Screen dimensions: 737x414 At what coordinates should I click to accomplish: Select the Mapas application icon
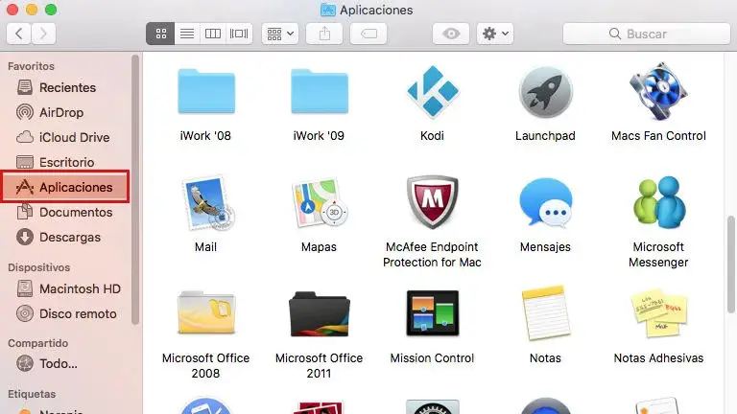(x=320, y=203)
